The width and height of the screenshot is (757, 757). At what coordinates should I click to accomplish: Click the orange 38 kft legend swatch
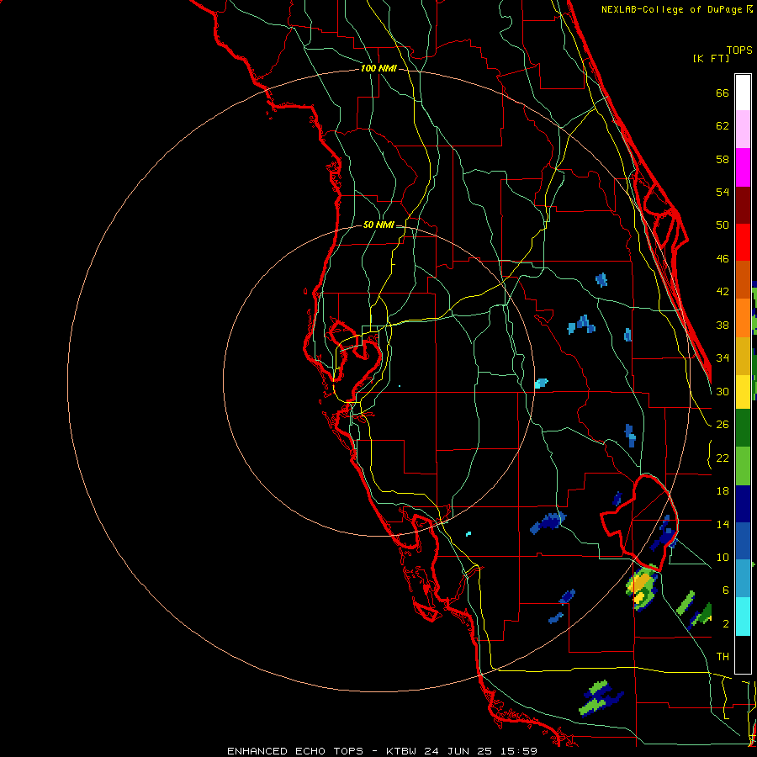(x=743, y=318)
